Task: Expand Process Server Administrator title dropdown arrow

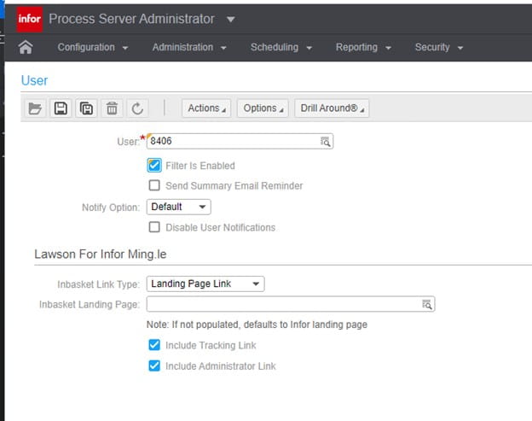Action: (231, 20)
